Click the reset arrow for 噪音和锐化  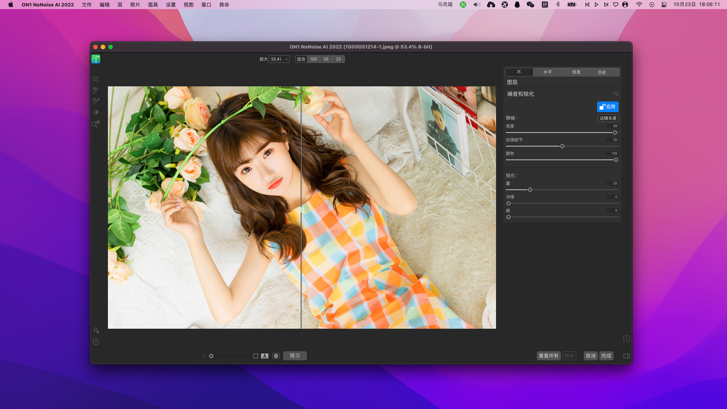(x=615, y=94)
